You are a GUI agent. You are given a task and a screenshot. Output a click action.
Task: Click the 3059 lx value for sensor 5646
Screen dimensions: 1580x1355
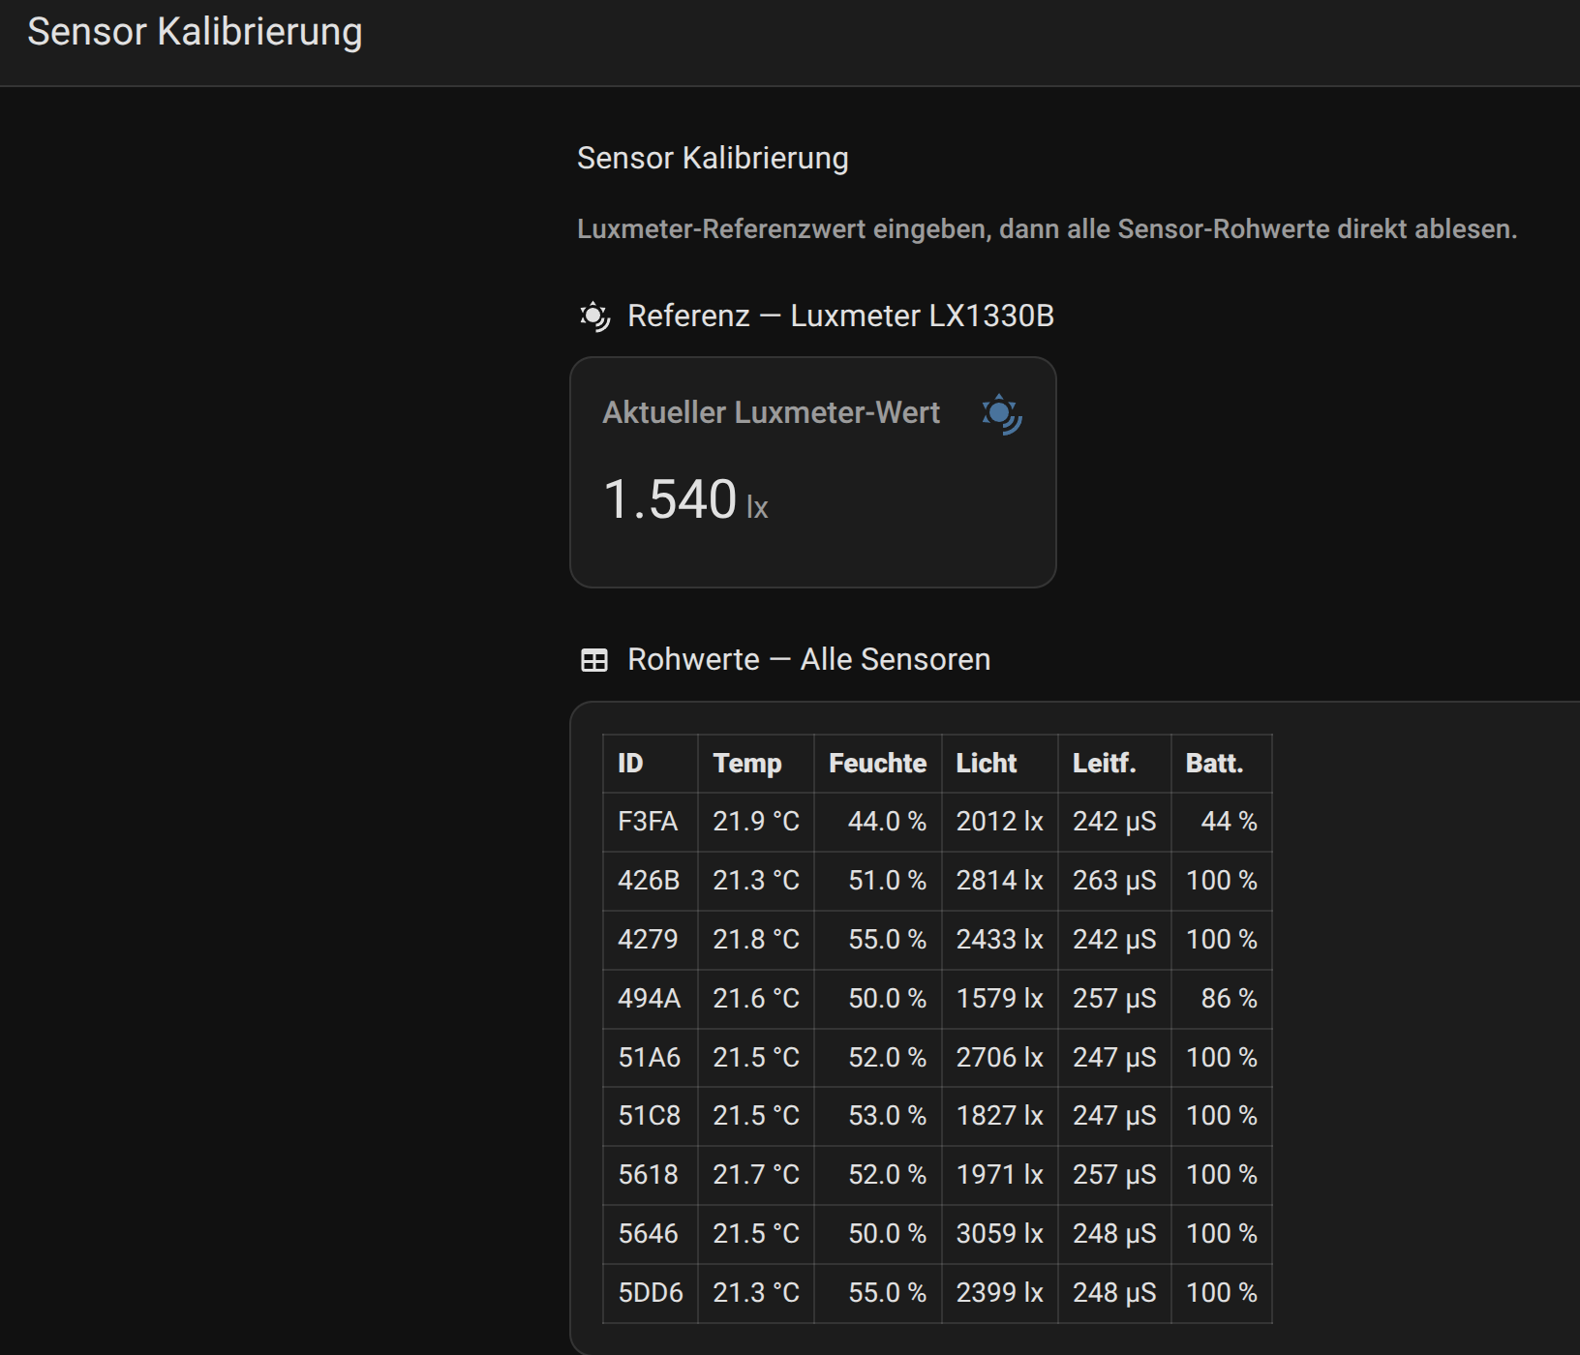coord(999,1234)
